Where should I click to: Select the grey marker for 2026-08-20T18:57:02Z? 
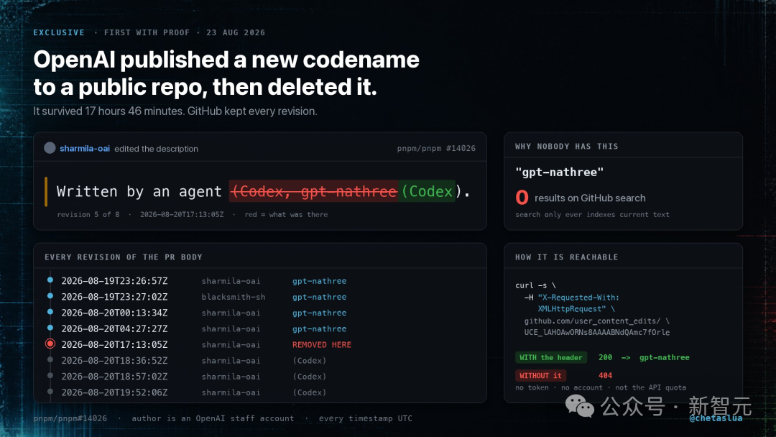pos(50,376)
